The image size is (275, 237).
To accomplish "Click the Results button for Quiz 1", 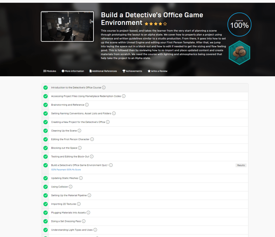I will [241, 165].
